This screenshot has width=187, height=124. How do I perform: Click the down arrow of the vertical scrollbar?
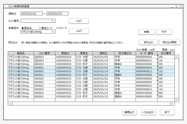(x=177, y=100)
